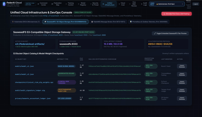The image size is (202, 117).
Task: Click the models/model_v2.json object key
Action: (24, 74)
